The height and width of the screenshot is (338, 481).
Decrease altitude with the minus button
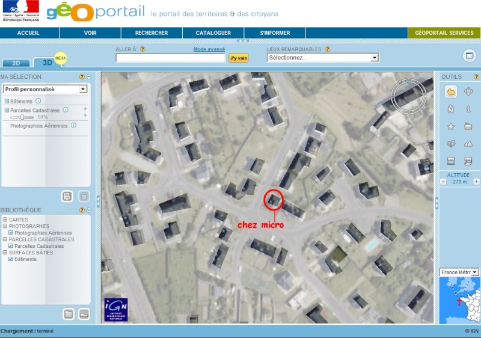443,182
